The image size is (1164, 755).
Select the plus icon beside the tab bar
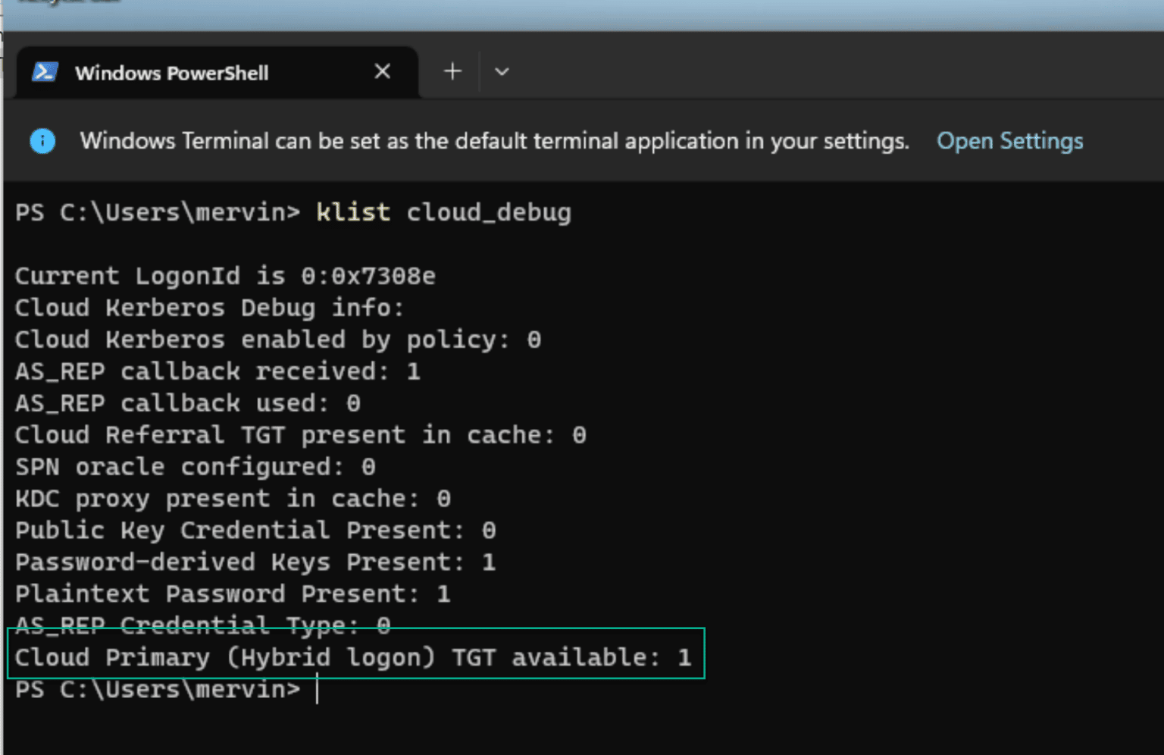pyautogui.click(x=452, y=70)
